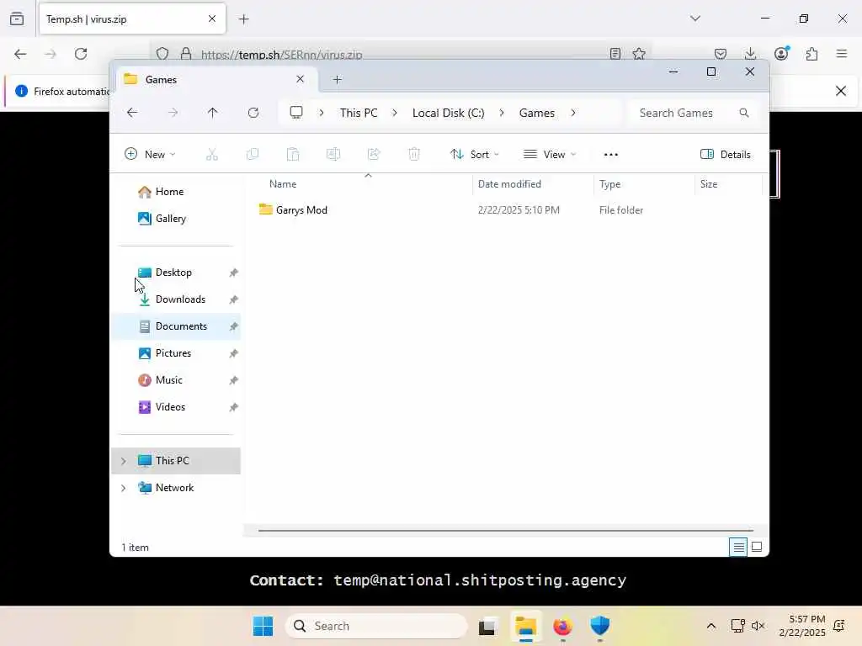Open Pictures in the navigation pane
The image size is (862, 646).
[x=176, y=353]
